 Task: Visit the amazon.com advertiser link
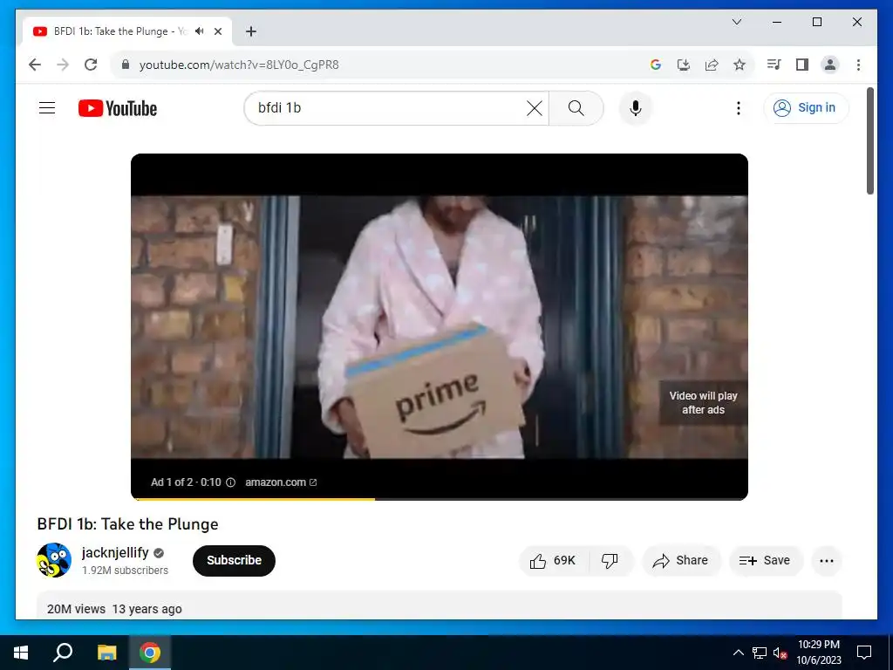[x=281, y=482]
